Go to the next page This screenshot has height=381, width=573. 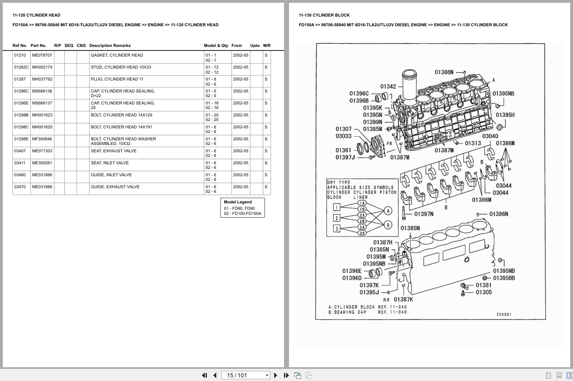point(276,375)
